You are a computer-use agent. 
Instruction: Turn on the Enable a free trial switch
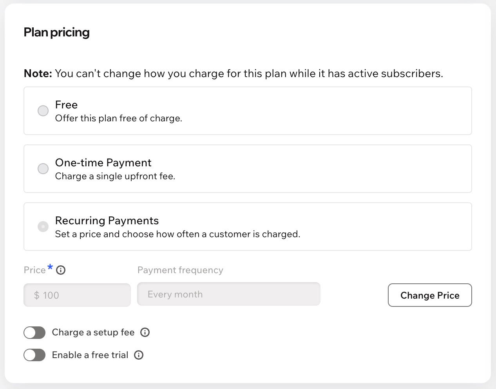(34, 355)
